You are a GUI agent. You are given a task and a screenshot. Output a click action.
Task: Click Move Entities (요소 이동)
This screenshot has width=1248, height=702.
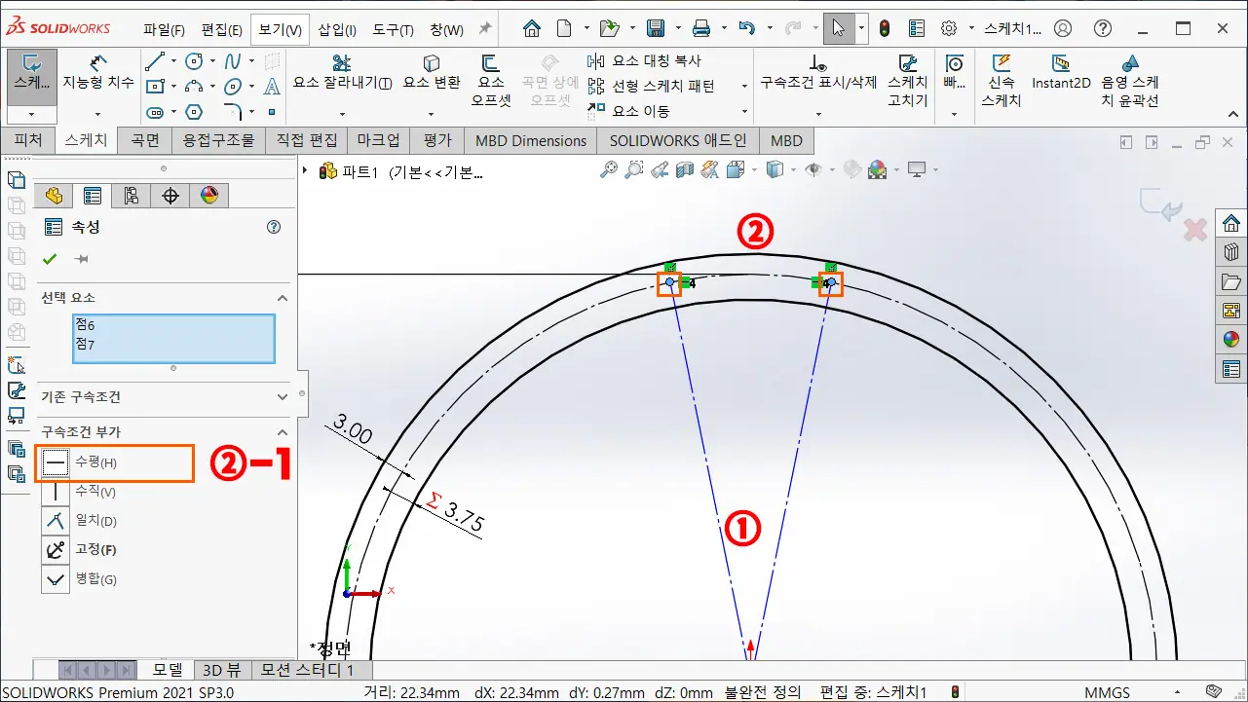click(629, 111)
